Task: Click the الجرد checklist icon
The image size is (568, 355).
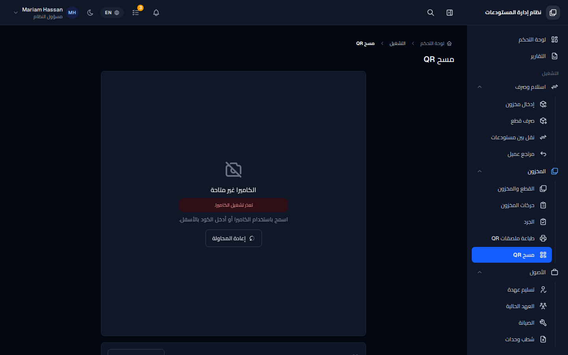Action: coord(543,222)
